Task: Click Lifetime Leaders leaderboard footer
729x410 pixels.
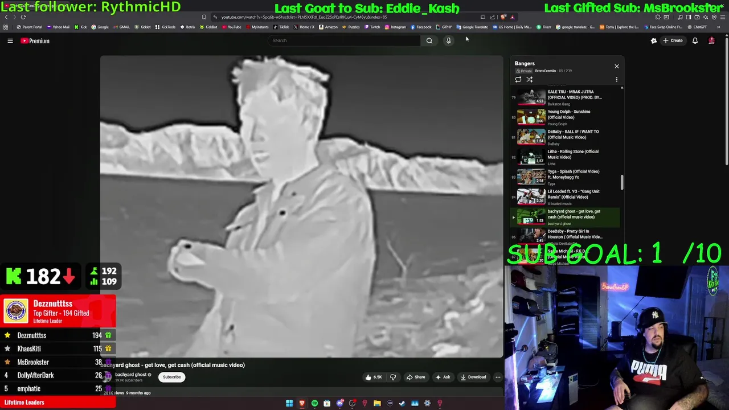Action: (x=58, y=403)
